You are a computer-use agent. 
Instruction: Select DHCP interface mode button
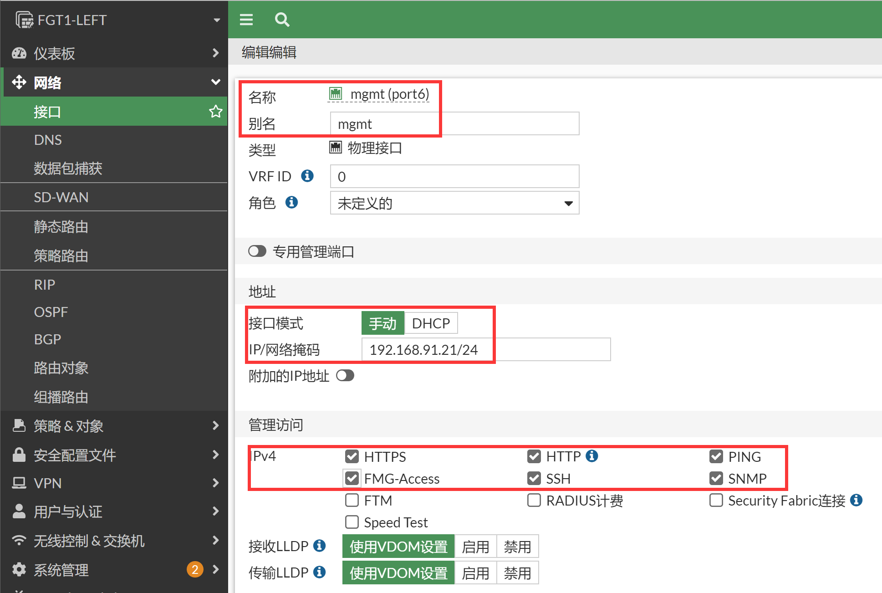point(430,323)
